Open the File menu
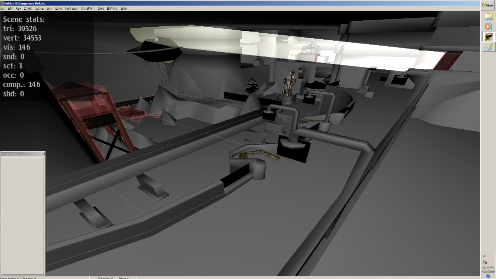Viewport: 496px width, 279px height. (2, 8)
